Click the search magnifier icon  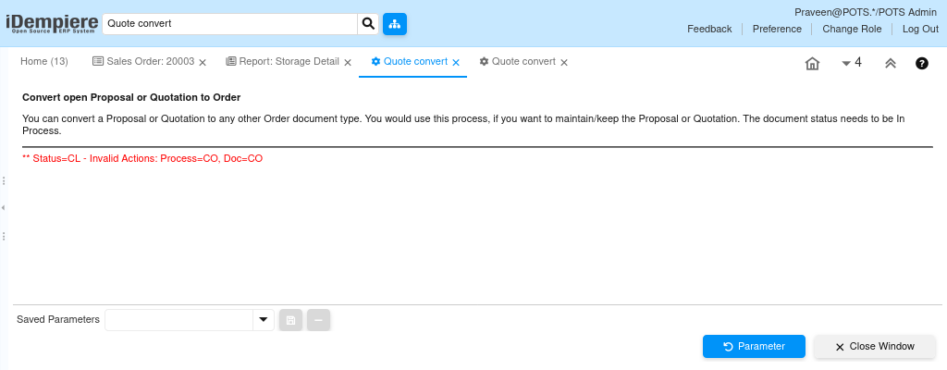[368, 24]
